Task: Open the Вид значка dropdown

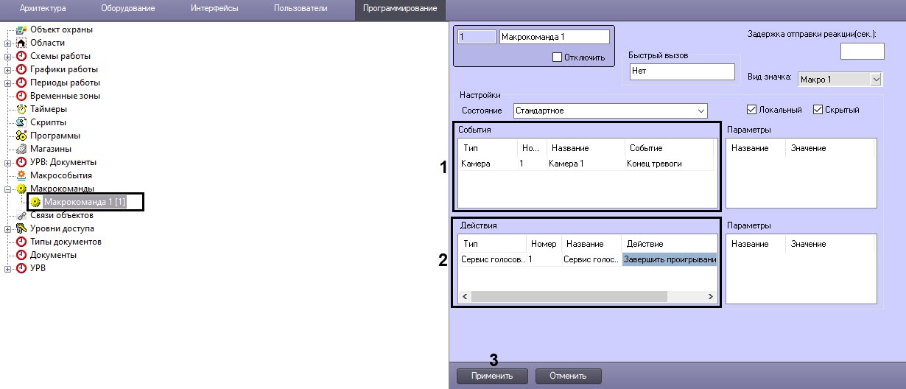Action: pos(876,79)
